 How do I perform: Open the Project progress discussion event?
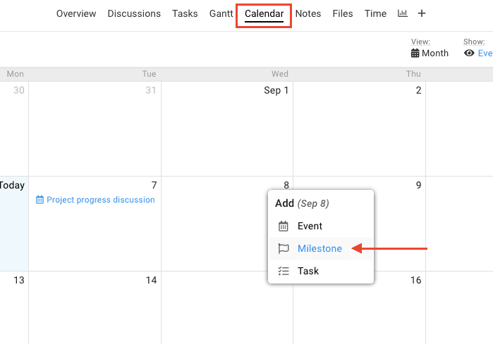101,200
